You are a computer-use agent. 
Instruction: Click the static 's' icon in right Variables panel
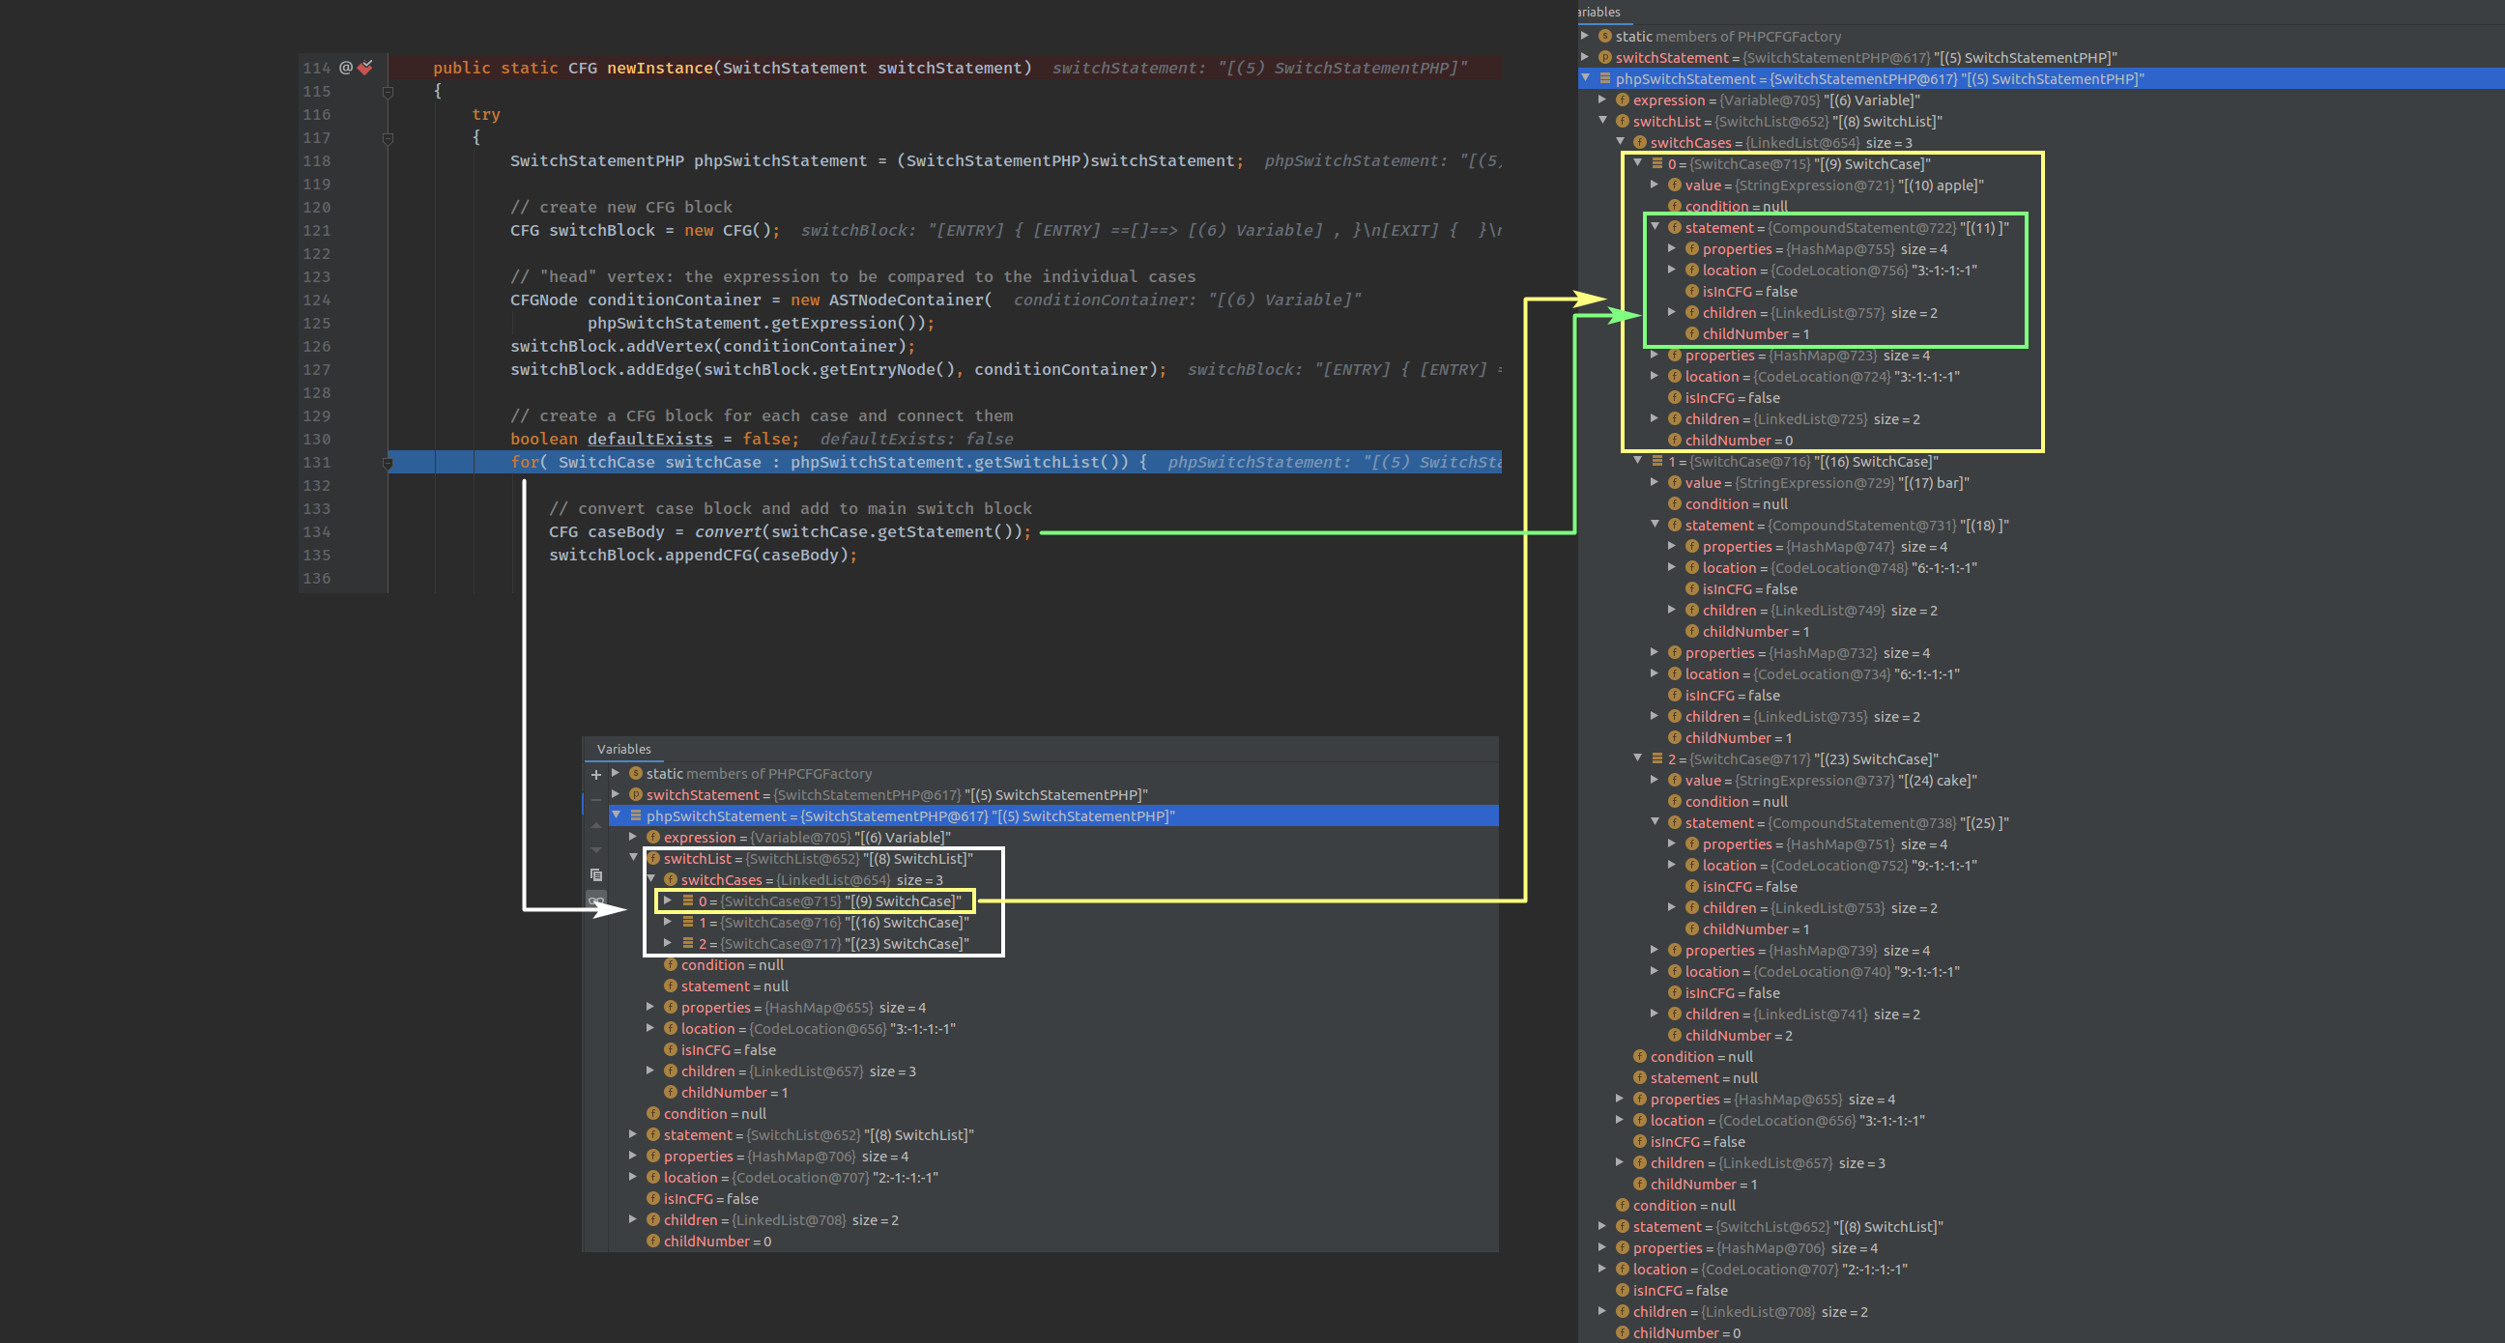1605,36
